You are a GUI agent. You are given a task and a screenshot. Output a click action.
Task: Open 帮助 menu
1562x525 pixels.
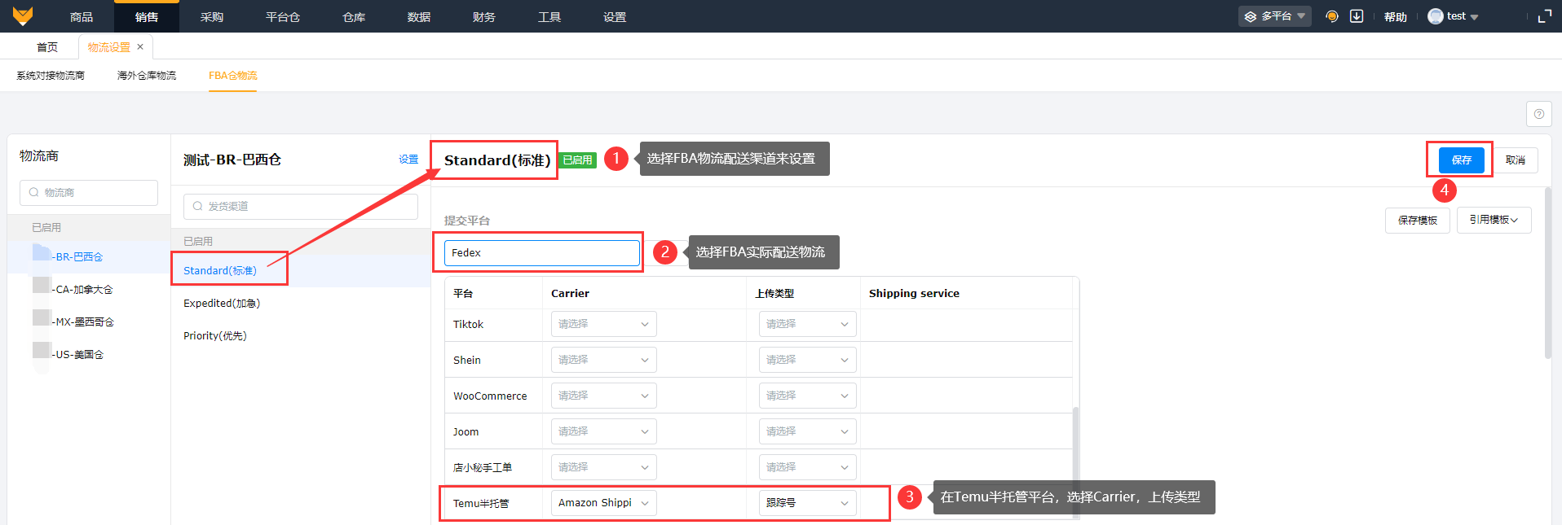point(1396,16)
